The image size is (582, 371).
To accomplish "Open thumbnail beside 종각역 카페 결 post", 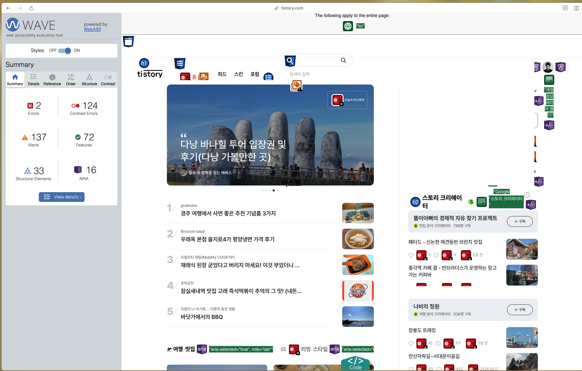I will point(522,275).
